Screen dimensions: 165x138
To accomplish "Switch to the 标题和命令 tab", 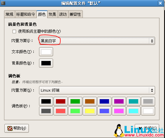I will pyautogui.click(x=26, y=14).
